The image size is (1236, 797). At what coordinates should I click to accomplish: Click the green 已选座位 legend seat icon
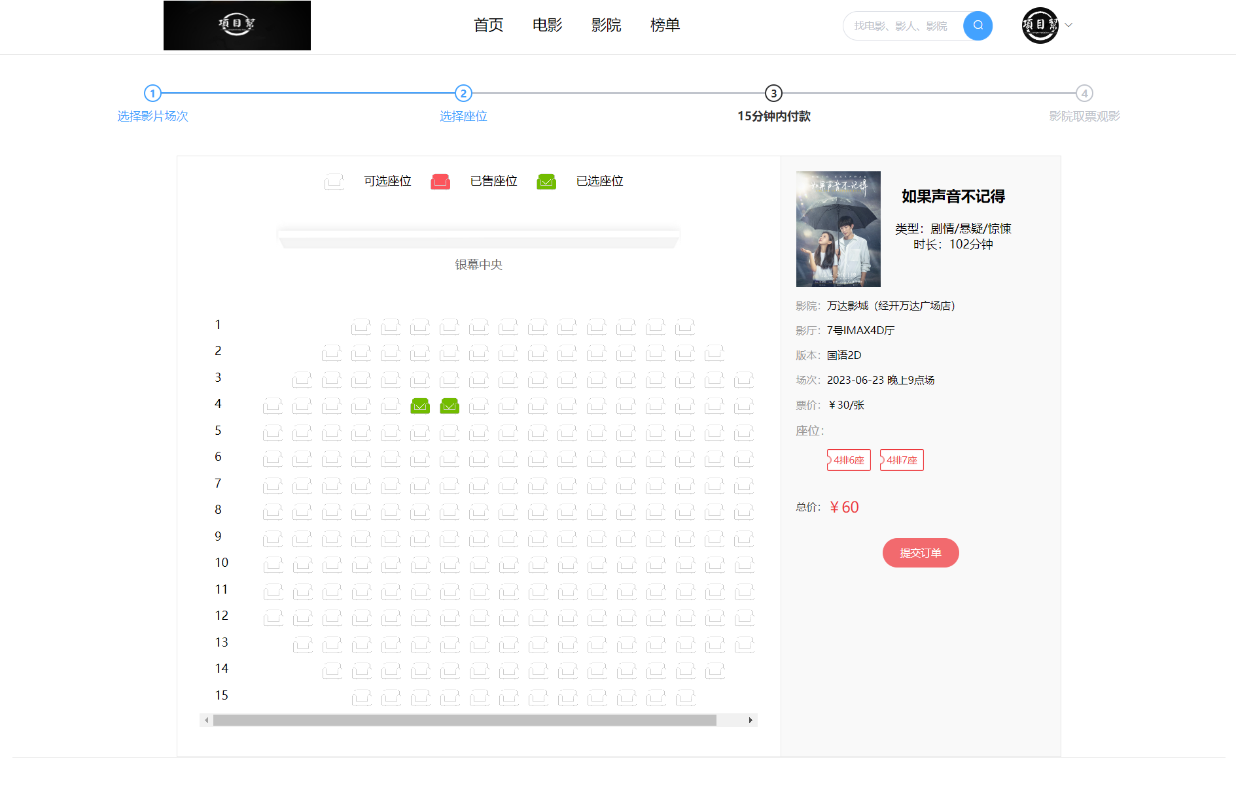(546, 181)
